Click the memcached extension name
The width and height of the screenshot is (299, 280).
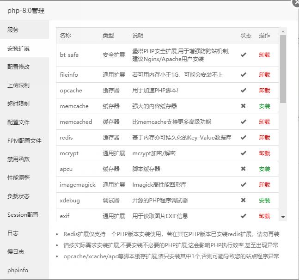click(x=76, y=122)
